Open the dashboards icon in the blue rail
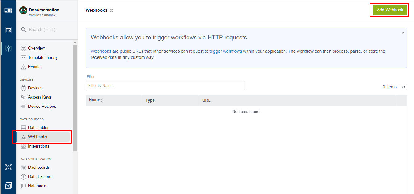Screen dimensions: 414x194 coord(8,30)
